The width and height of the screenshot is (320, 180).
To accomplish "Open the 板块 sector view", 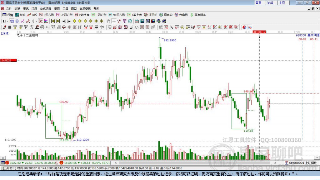I will (20, 15).
